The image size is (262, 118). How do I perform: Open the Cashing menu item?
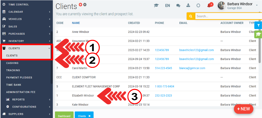(x=12, y=63)
